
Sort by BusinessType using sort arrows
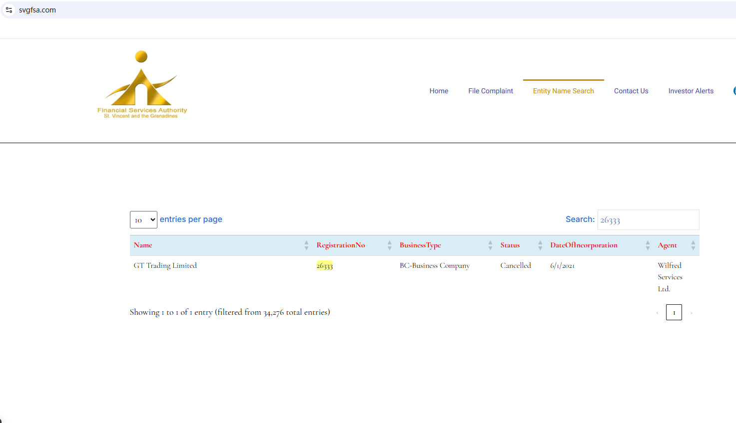[x=490, y=245]
